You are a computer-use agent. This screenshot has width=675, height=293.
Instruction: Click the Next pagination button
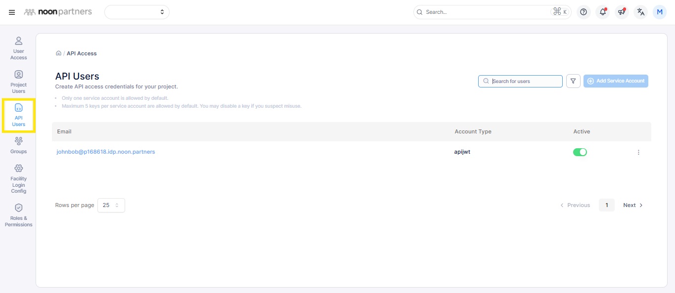click(x=632, y=205)
